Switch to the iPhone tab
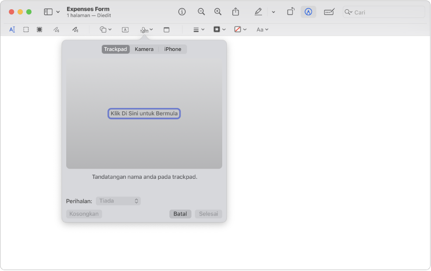This screenshot has width=431, height=271. coord(173,49)
